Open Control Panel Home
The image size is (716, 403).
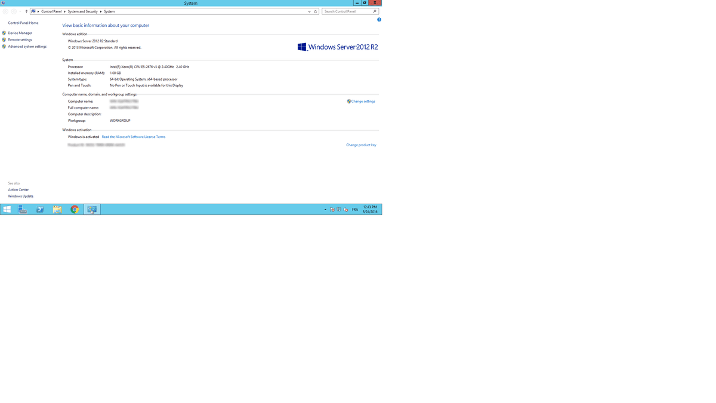[23, 23]
